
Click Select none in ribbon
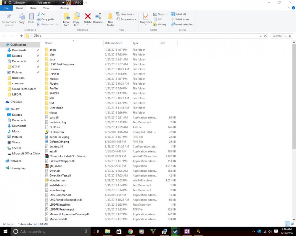pyautogui.click(x=180, y=19)
